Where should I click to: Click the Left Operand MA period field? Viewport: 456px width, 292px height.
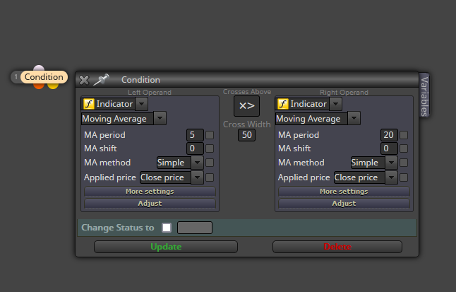(x=195, y=135)
